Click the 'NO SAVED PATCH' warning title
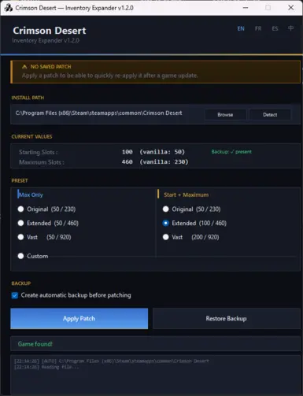 click(x=50, y=67)
